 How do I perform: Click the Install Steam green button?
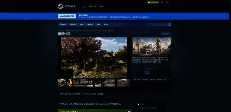pyautogui.click(x=153, y=2)
